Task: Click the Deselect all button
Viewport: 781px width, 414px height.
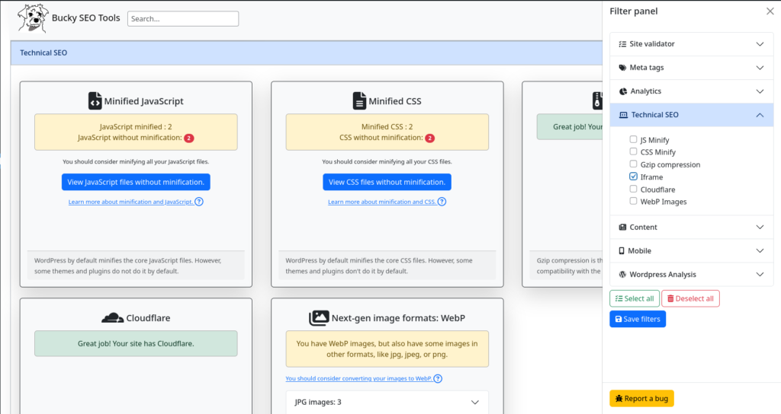Action: coord(690,298)
